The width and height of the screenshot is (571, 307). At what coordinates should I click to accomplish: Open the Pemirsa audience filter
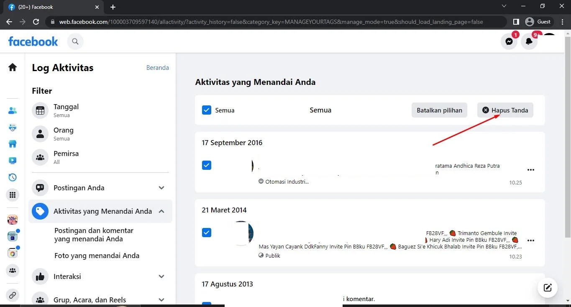pos(100,157)
